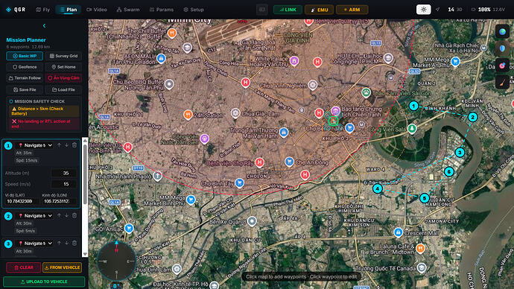Select Geofence mode
Viewport: 514px width, 289px height.
pos(25,67)
